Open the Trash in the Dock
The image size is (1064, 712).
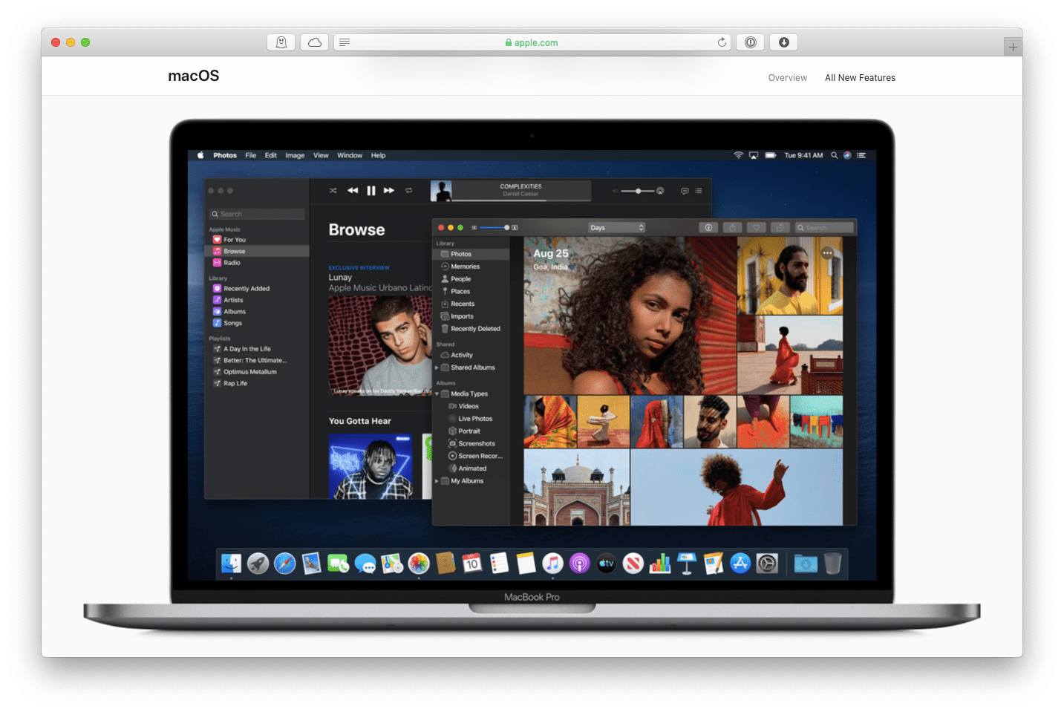832,564
